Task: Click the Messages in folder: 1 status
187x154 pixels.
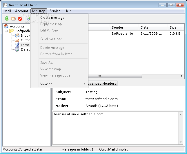Action: click(x=77, y=149)
